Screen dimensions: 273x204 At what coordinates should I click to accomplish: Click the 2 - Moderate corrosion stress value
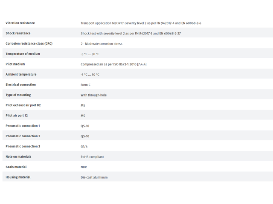102,44
